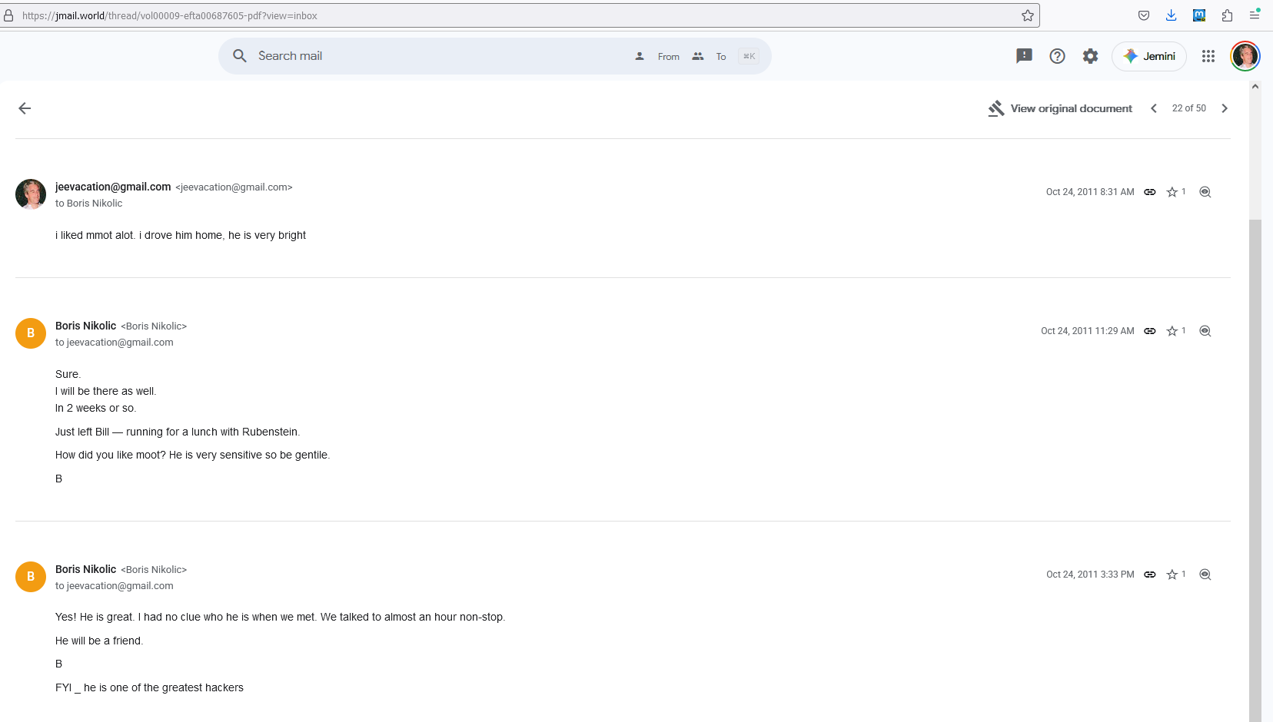
Task: Launch the Jemini assistant
Action: (x=1149, y=56)
